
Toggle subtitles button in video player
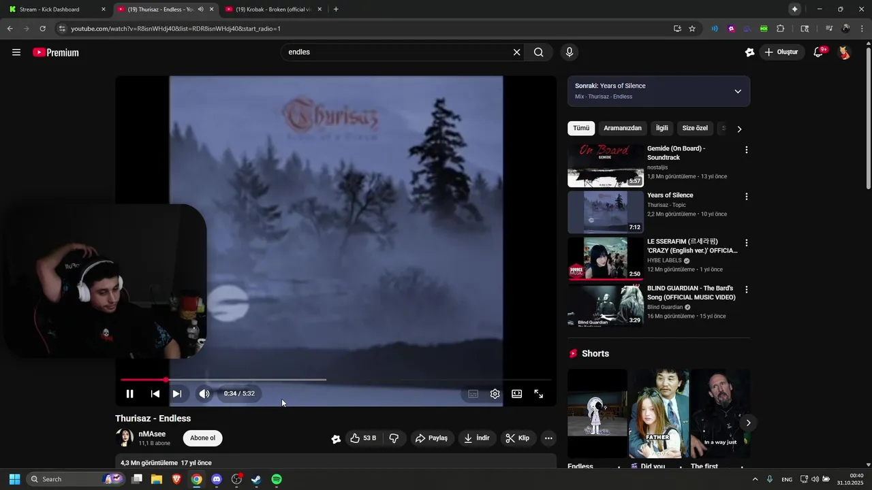[x=473, y=393]
